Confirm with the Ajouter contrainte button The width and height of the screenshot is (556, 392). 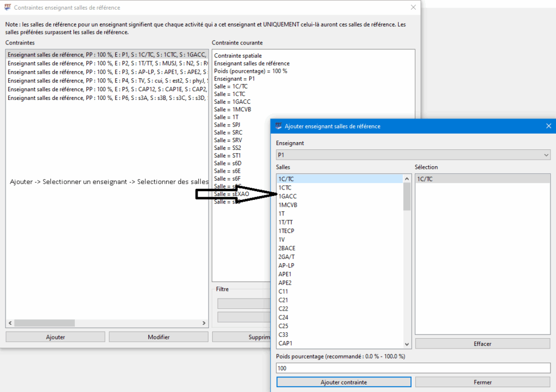(x=343, y=382)
